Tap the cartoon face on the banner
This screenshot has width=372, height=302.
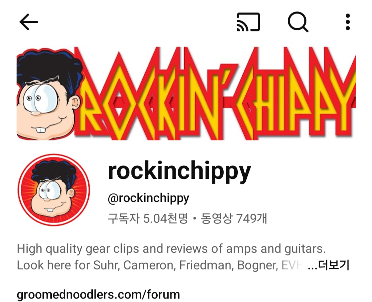49,94
